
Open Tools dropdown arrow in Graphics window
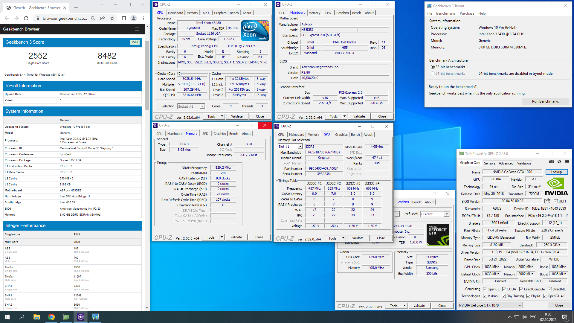click(x=404, y=306)
